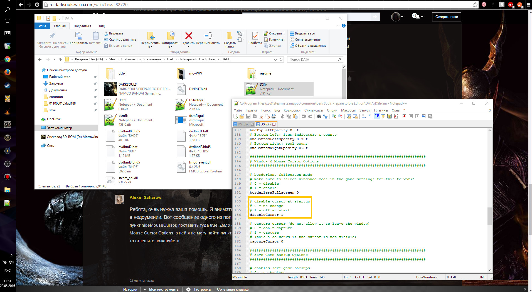Open the Переместить в dropdown
532x292 pixels.
tap(150, 44)
